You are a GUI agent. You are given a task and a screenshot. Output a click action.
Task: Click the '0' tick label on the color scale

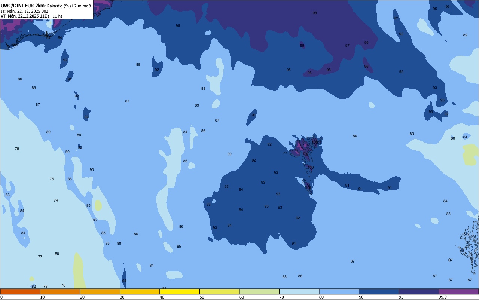coord(1,297)
